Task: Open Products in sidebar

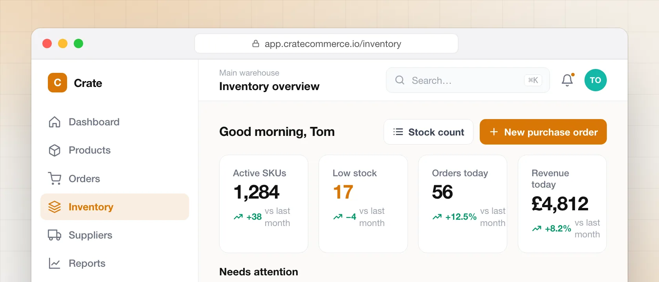Action: [x=115, y=150]
